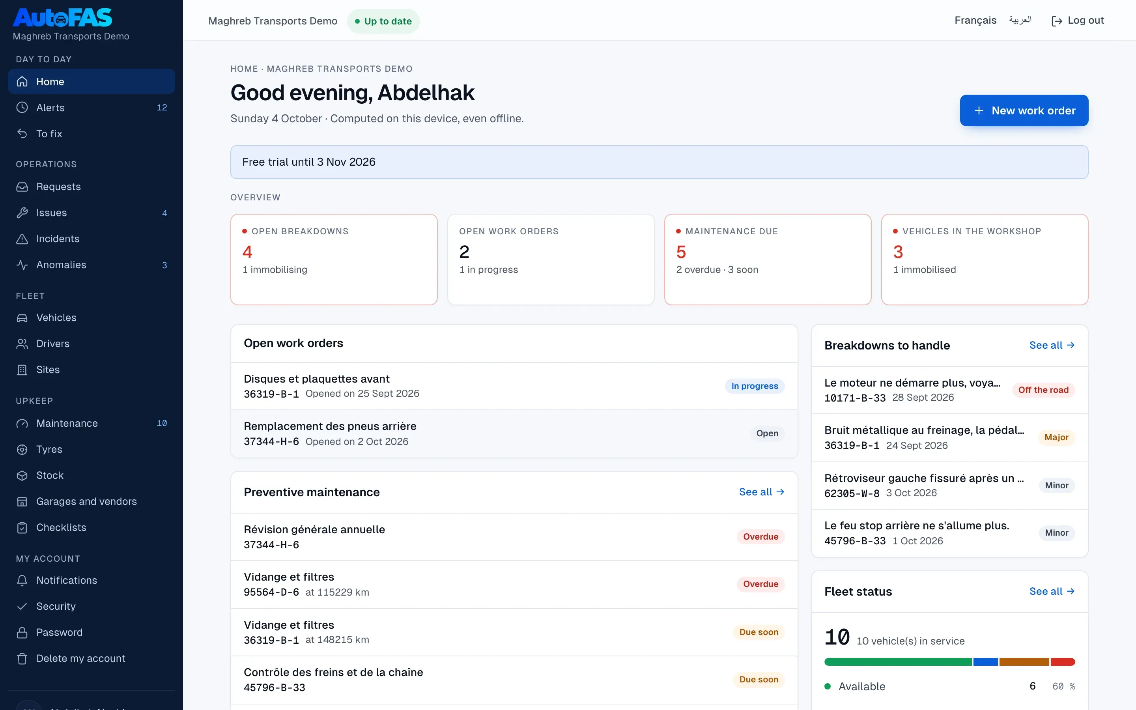Viewport: 1136px width, 710px height.
Task: Go to Garages and vendors
Action: pyautogui.click(x=92, y=501)
